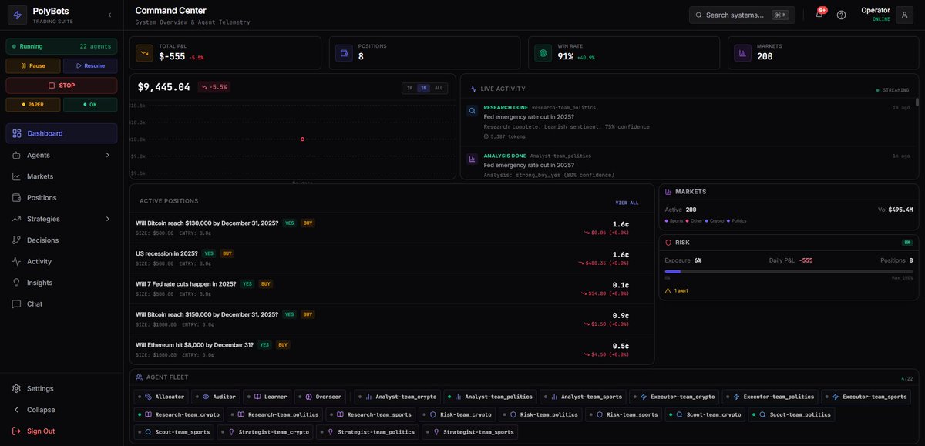The width and height of the screenshot is (925, 446).
Task: Hit the red STOP button
Action: tap(62, 86)
